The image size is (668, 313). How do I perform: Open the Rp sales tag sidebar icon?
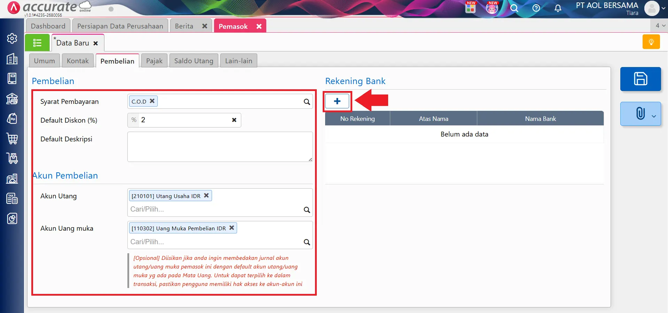click(x=12, y=118)
